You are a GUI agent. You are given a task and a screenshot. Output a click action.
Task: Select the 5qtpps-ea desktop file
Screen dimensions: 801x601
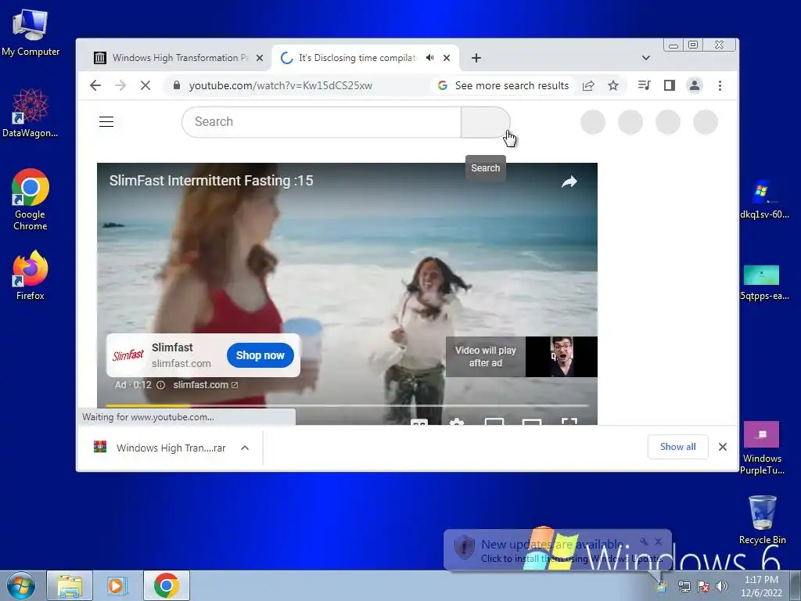(763, 282)
